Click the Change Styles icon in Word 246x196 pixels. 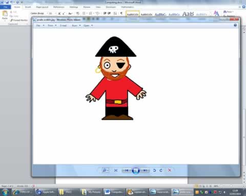click(x=216, y=13)
